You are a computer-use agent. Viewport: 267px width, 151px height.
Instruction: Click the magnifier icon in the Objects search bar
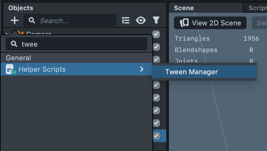click(32, 21)
